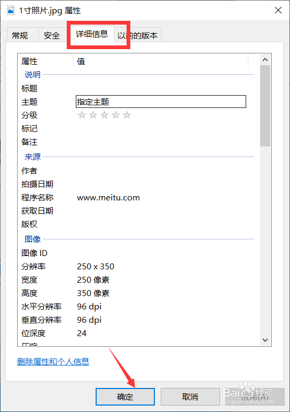Confirm with the 确定 button
The width and height of the screenshot is (290, 412).
(125, 397)
